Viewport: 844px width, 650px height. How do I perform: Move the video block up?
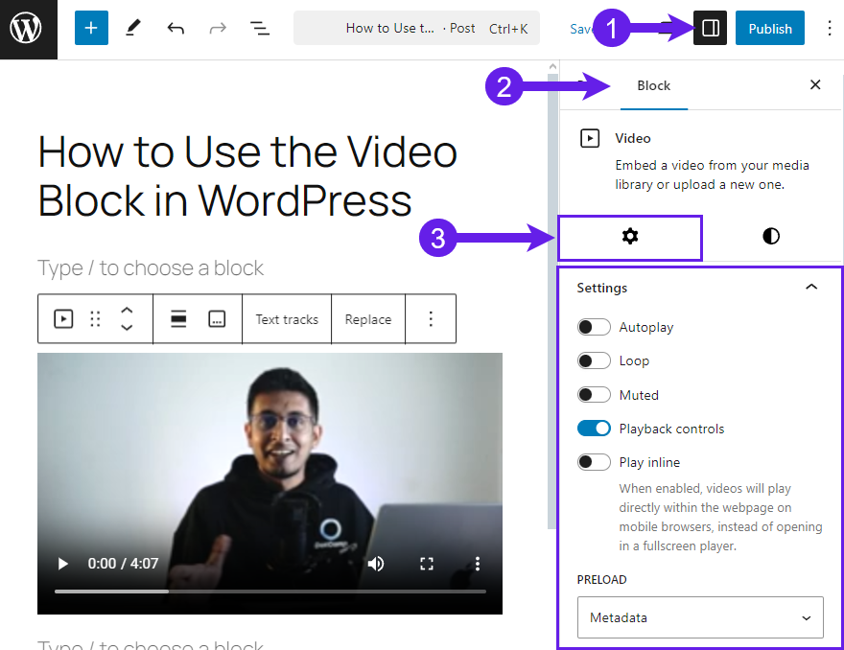coord(127,311)
